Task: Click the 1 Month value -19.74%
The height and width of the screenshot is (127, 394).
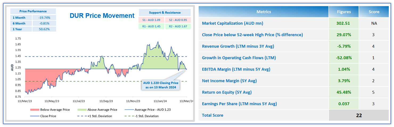Action: (x=44, y=18)
